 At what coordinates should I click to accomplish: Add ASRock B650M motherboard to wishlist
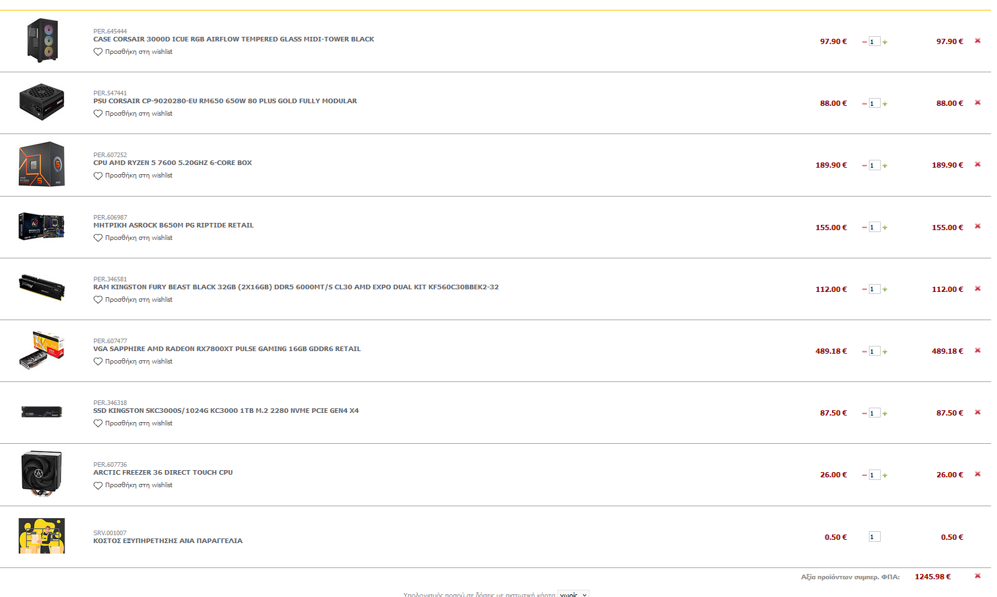(133, 238)
